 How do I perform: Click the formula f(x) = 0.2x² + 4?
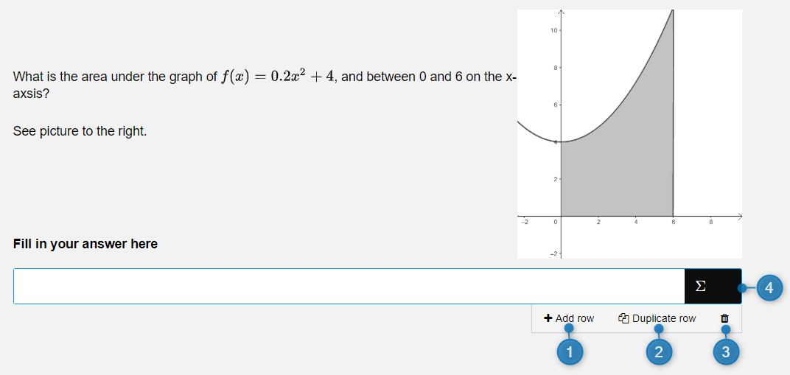(277, 77)
